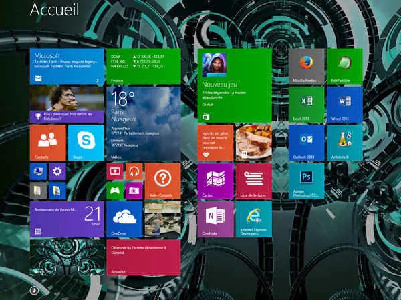Open Aide+Conseils help tile
Viewport: 401px width, 300px height.
[x=162, y=181]
